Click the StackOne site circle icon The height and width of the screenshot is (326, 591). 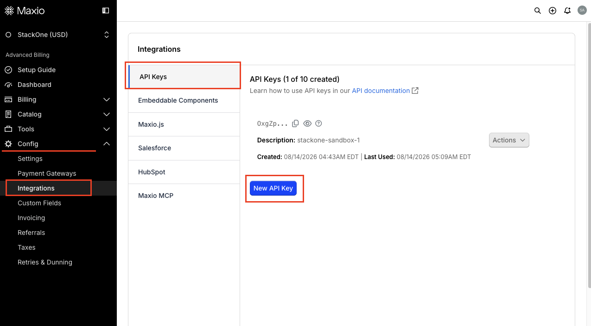[8, 35]
